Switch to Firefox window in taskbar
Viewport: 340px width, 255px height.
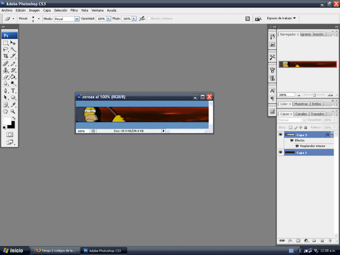pyautogui.click(x=56, y=251)
